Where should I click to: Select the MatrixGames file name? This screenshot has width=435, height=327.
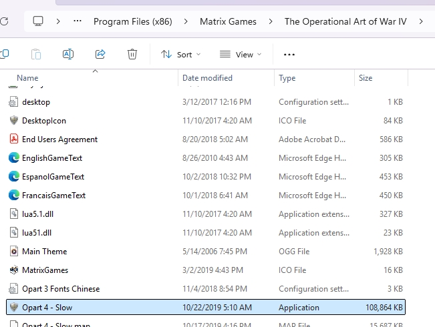click(x=45, y=270)
